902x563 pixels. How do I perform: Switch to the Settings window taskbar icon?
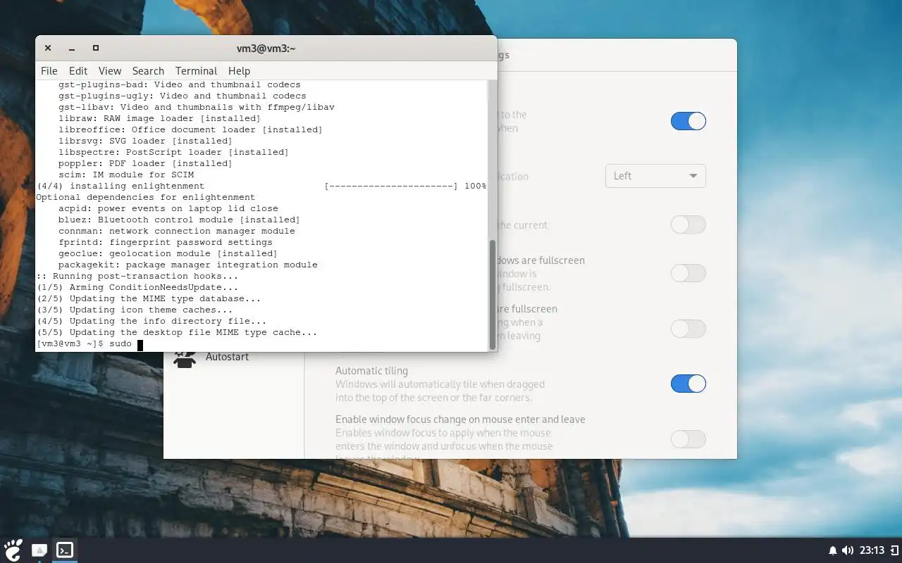point(39,550)
